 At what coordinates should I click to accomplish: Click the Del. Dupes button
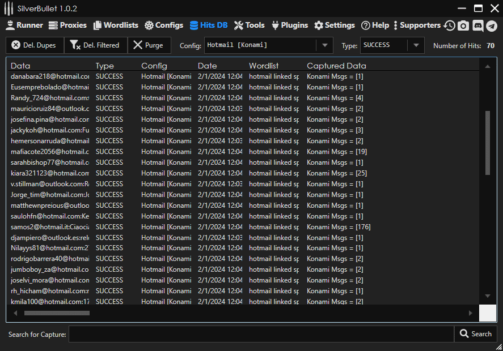pyautogui.click(x=34, y=45)
